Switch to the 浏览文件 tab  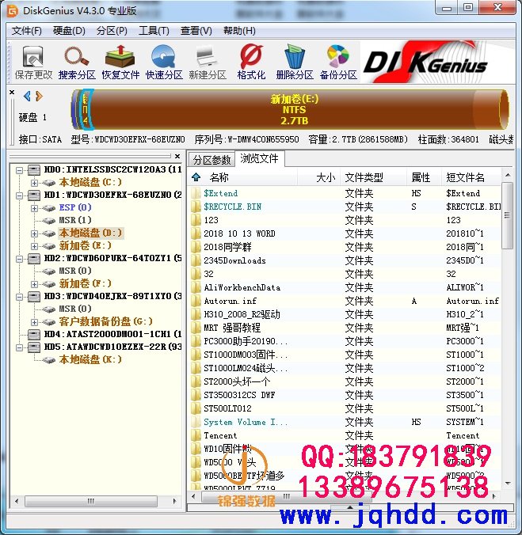(x=259, y=158)
